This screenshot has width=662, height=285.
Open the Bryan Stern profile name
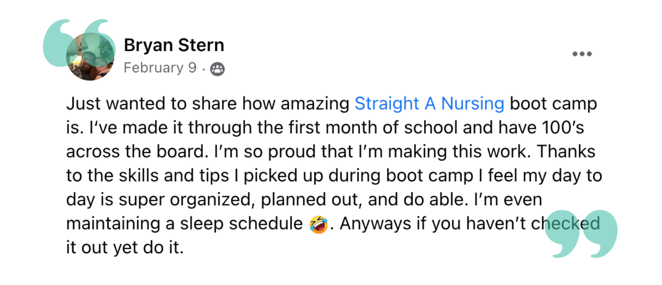point(174,45)
